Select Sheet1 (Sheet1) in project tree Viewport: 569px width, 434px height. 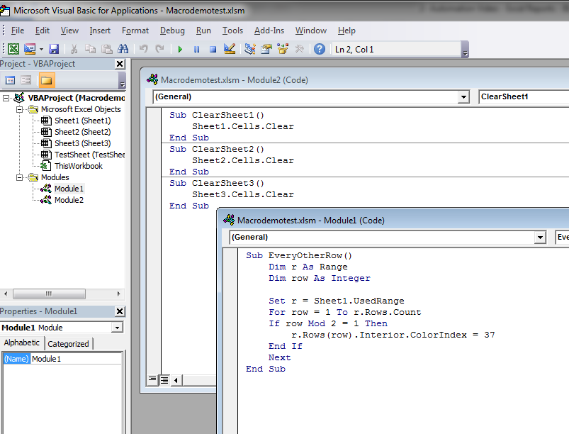[82, 121]
